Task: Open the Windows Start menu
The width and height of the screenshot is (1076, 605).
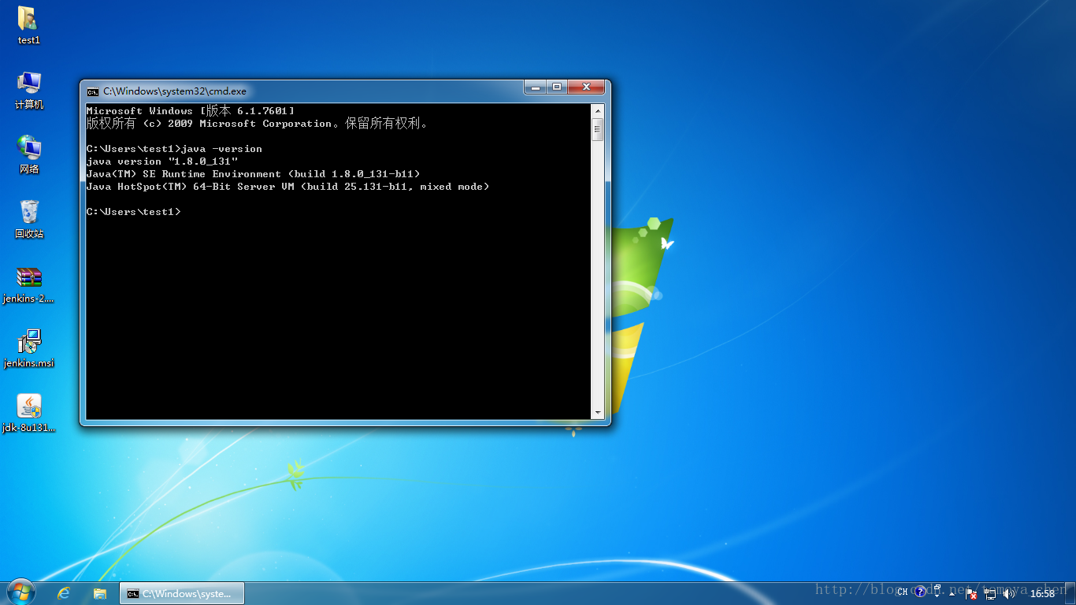Action: (x=21, y=593)
